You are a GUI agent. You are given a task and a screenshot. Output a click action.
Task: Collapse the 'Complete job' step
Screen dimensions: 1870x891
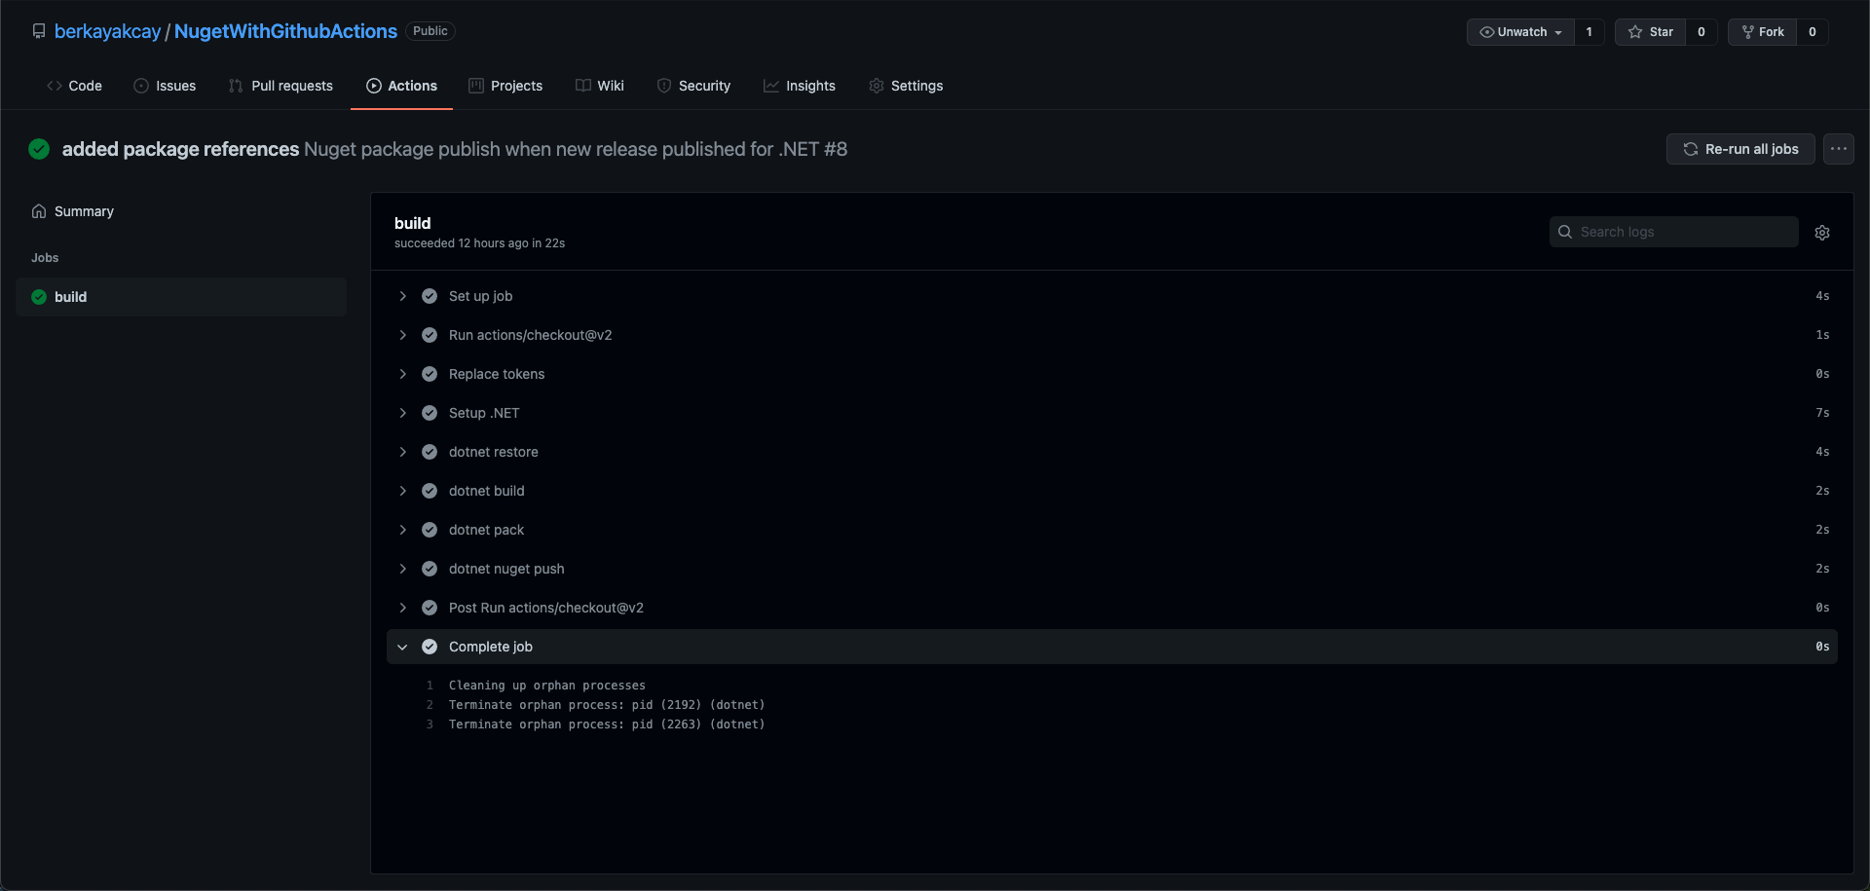[x=403, y=646]
